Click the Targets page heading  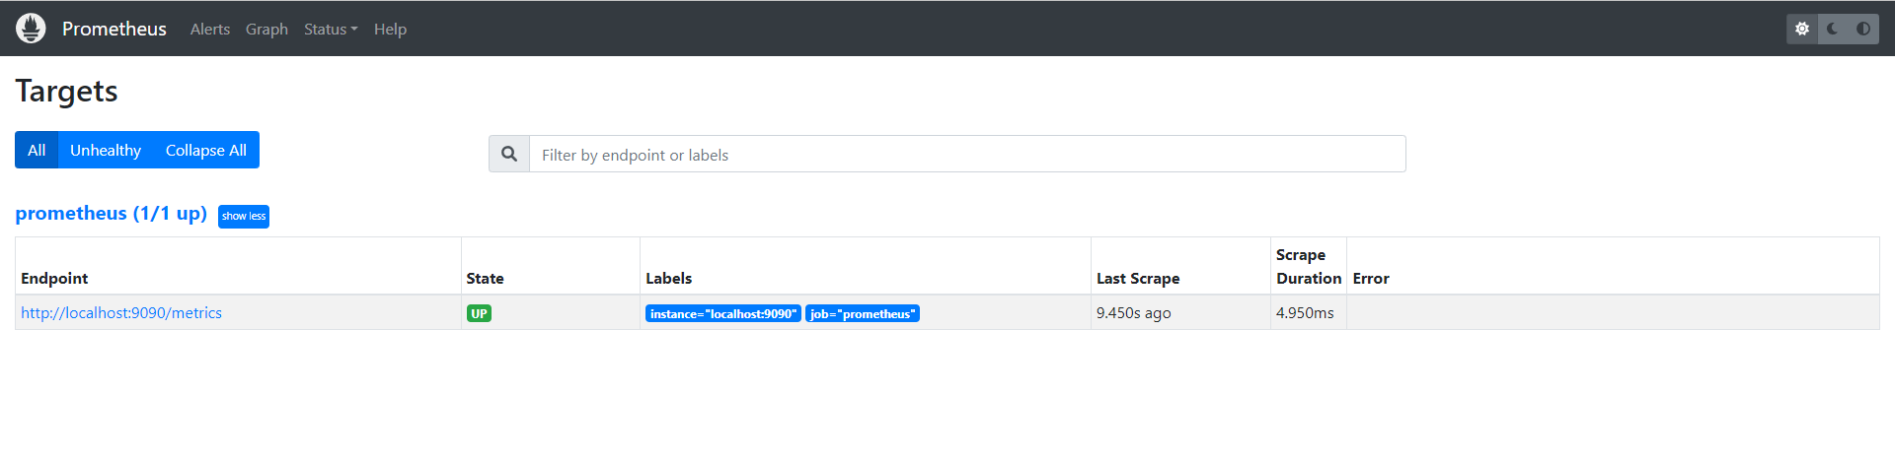[66, 91]
